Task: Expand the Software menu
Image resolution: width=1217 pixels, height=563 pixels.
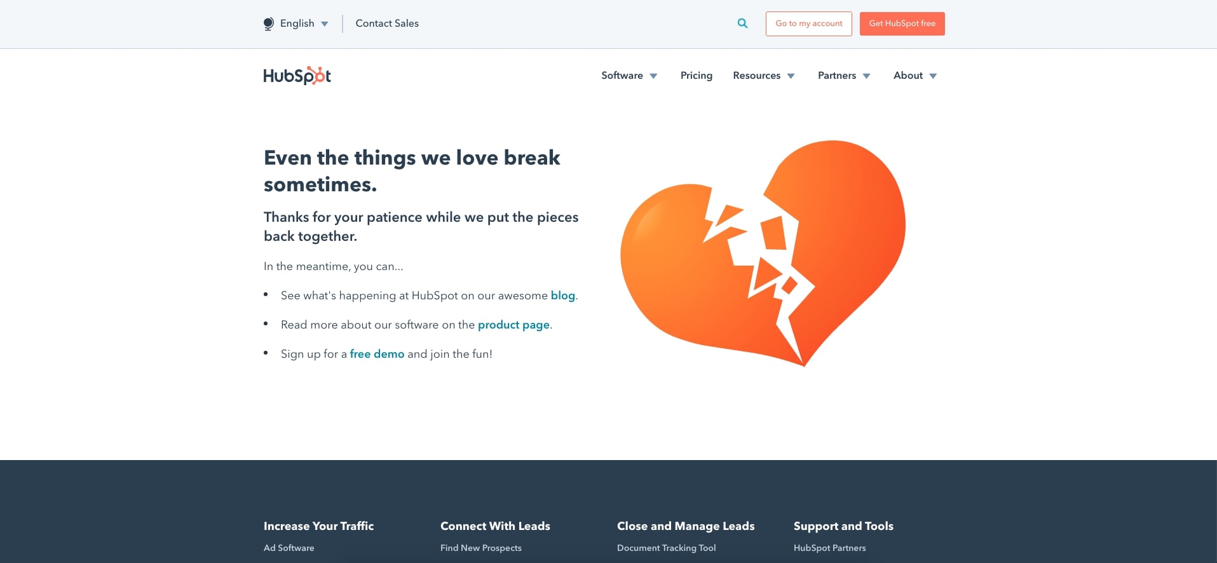Action: tap(629, 76)
